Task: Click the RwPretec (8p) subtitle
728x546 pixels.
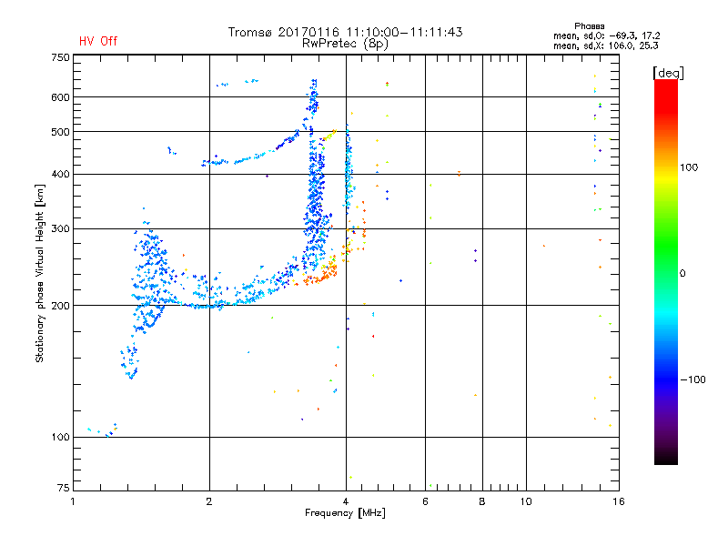Action: pyautogui.click(x=345, y=44)
